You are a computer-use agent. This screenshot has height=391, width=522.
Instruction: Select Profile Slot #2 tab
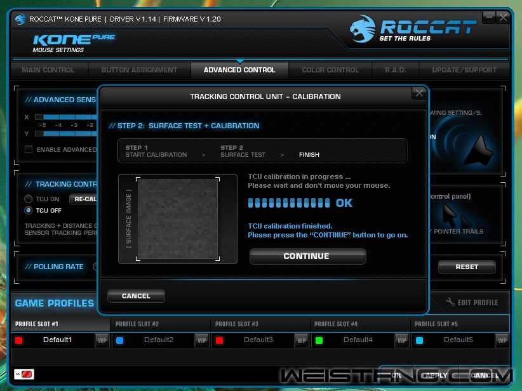point(161,324)
